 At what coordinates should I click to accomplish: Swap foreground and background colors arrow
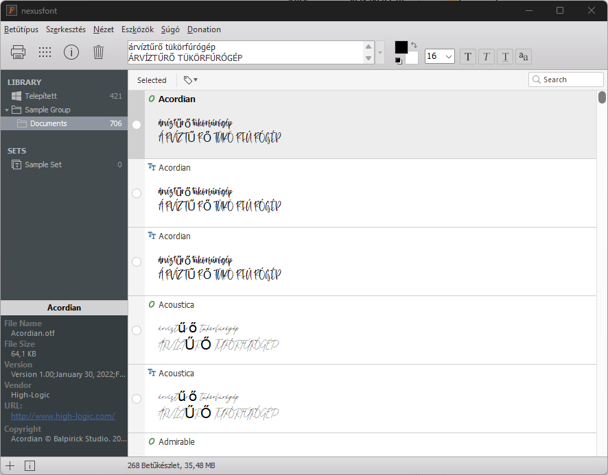414,45
